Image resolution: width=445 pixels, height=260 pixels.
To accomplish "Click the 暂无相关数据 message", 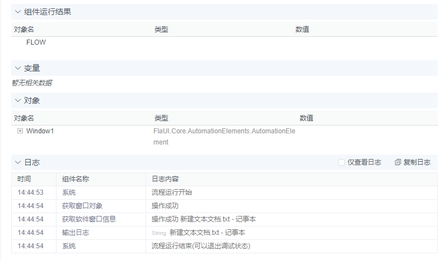I will 32,83.
